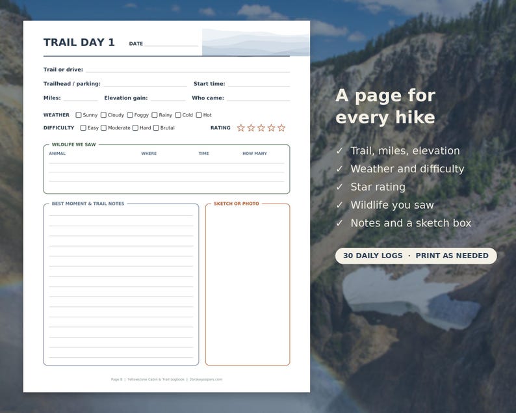Click the WEATHER row label
This screenshot has width=516, height=413.
coord(57,115)
